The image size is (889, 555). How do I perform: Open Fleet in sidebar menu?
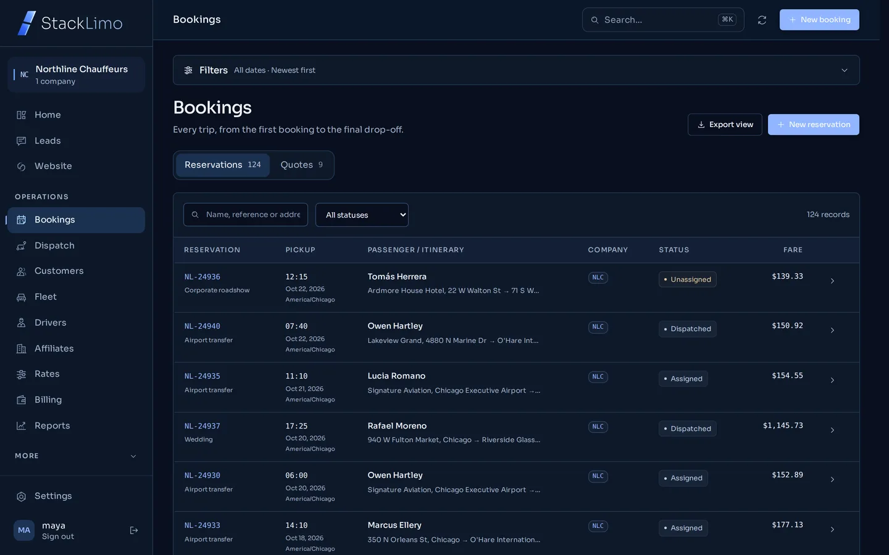76,297
